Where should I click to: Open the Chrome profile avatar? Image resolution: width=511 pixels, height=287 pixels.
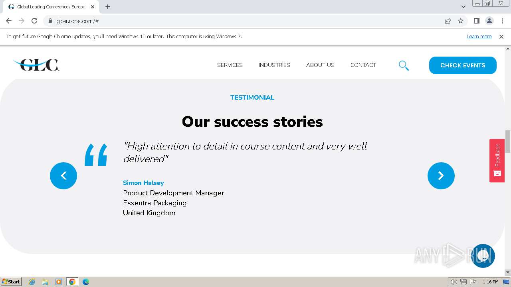click(489, 21)
